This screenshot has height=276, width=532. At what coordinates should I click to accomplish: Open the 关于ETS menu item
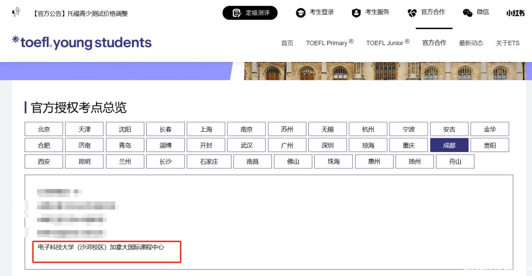(507, 43)
